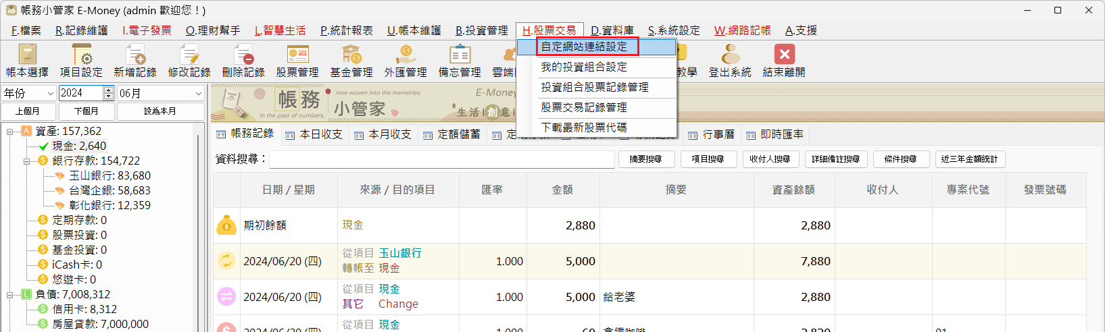Click the money bag icon beside 期初餘額
Image resolution: width=1105 pixels, height=332 pixels.
pos(226,225)
